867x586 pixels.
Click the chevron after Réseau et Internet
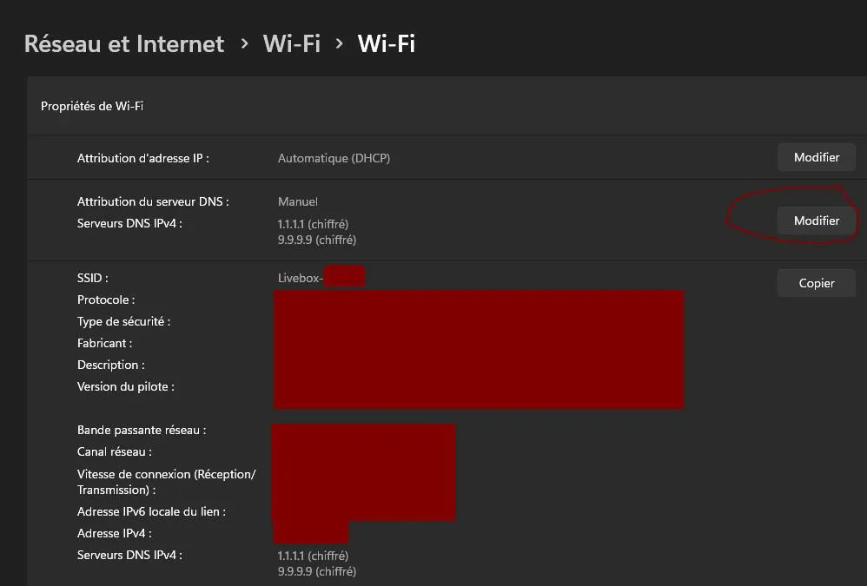pos(244,43)
